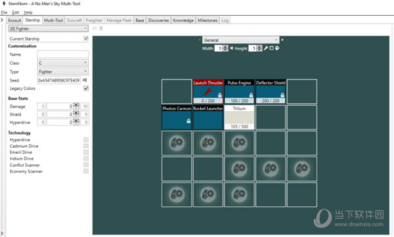This screenshot has width=394, height=237.
Task: Switch to the Base tab
Action: [x=140, y=20]
